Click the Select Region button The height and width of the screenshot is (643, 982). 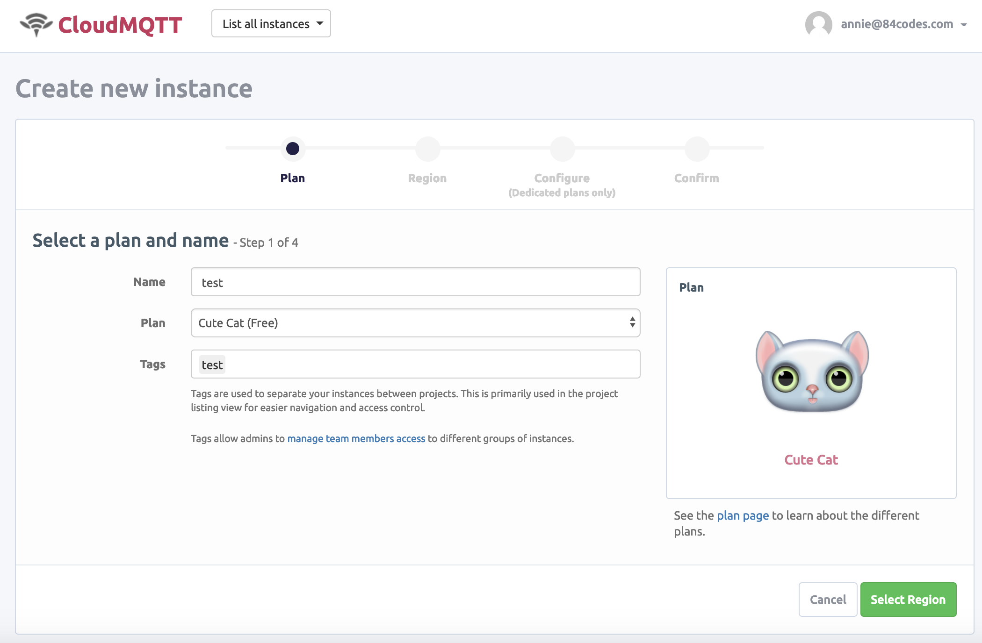tap(908, 600)
